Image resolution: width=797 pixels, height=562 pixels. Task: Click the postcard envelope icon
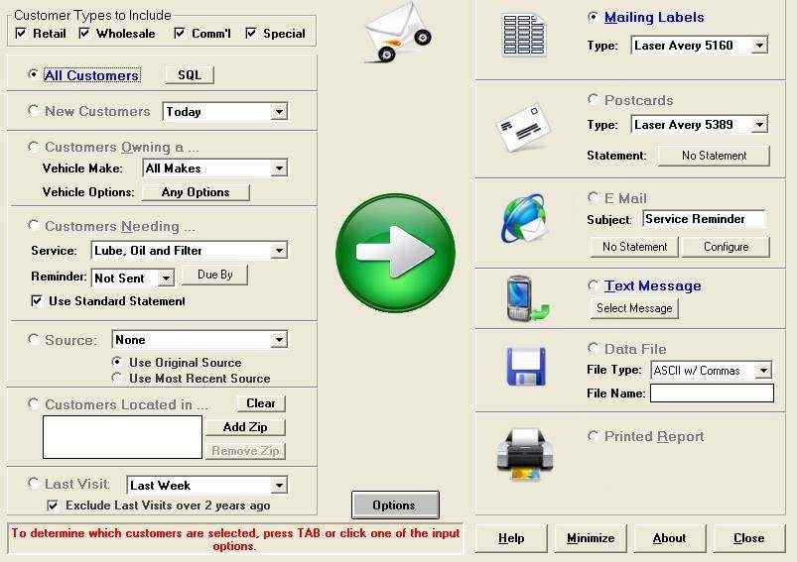click(523, 128)
